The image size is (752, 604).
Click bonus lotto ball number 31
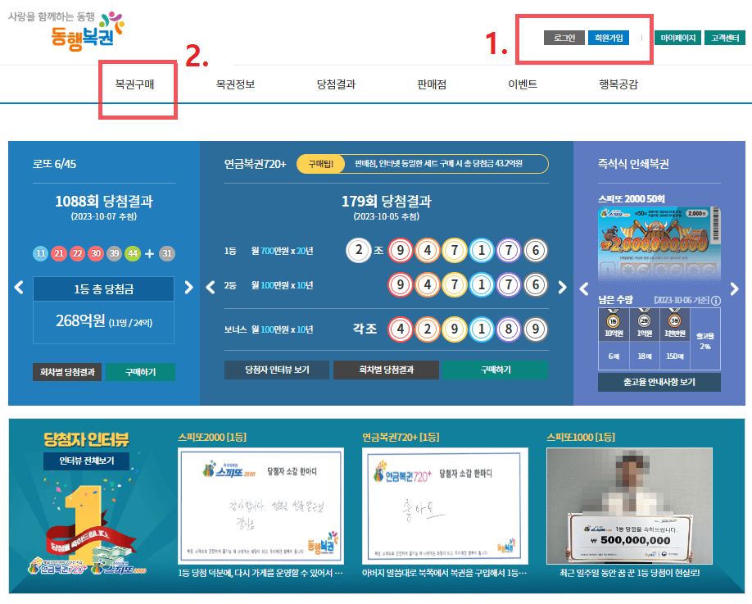coord(167,253)
